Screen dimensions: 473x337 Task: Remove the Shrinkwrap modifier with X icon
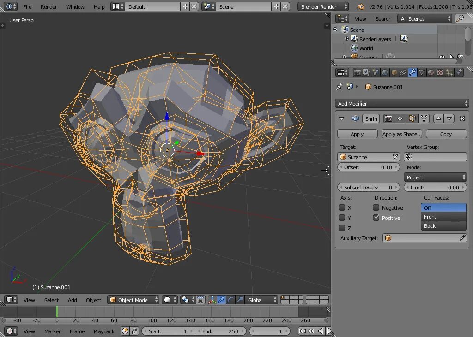point(462,118)
